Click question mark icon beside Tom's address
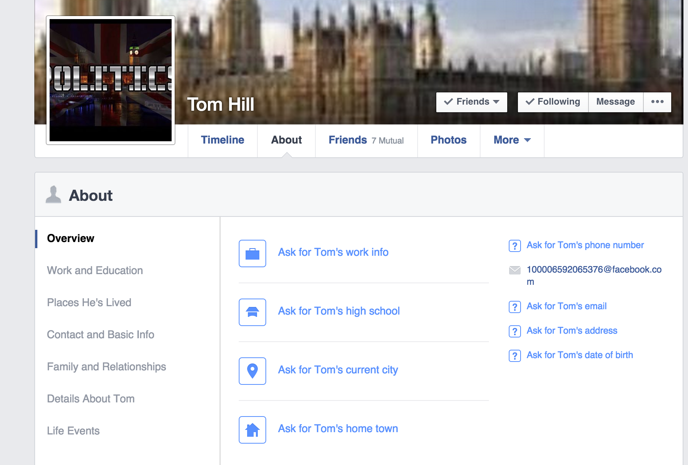Image resolution: width=688 pixels, height=465 pixels. pyautogui.click(x=514, y=331)
